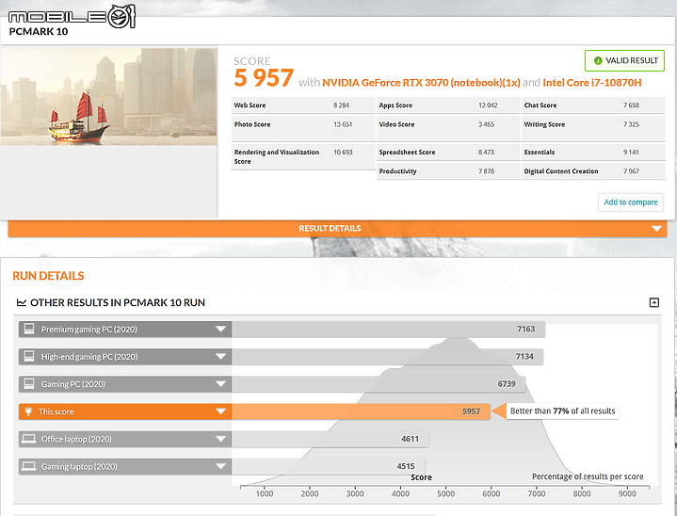Click the 7134 High-end gaming PC score value

pyautogui.click(x=524, y=357)
